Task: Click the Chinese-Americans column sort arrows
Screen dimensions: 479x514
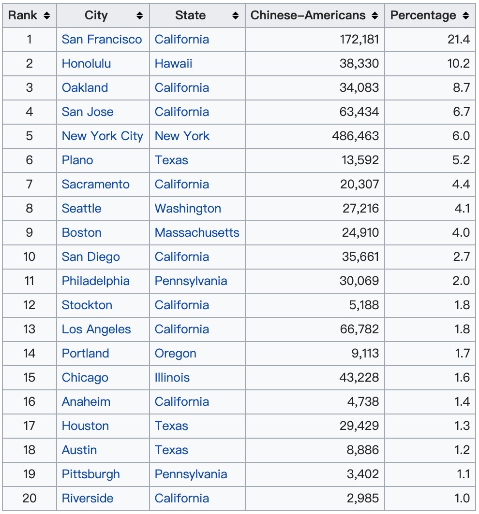Action: point(375,15)
